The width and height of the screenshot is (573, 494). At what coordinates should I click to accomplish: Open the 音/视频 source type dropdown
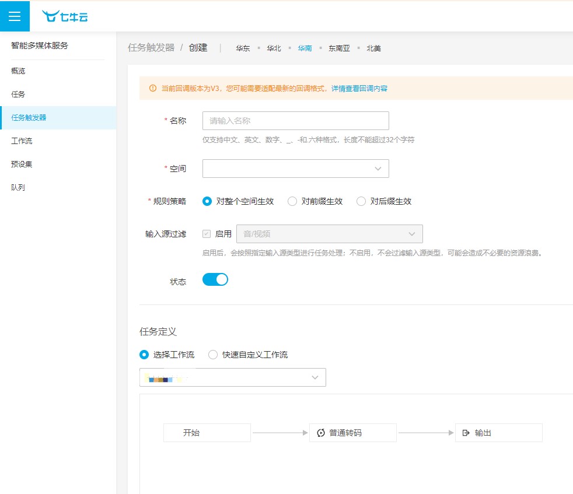(330, 234)
